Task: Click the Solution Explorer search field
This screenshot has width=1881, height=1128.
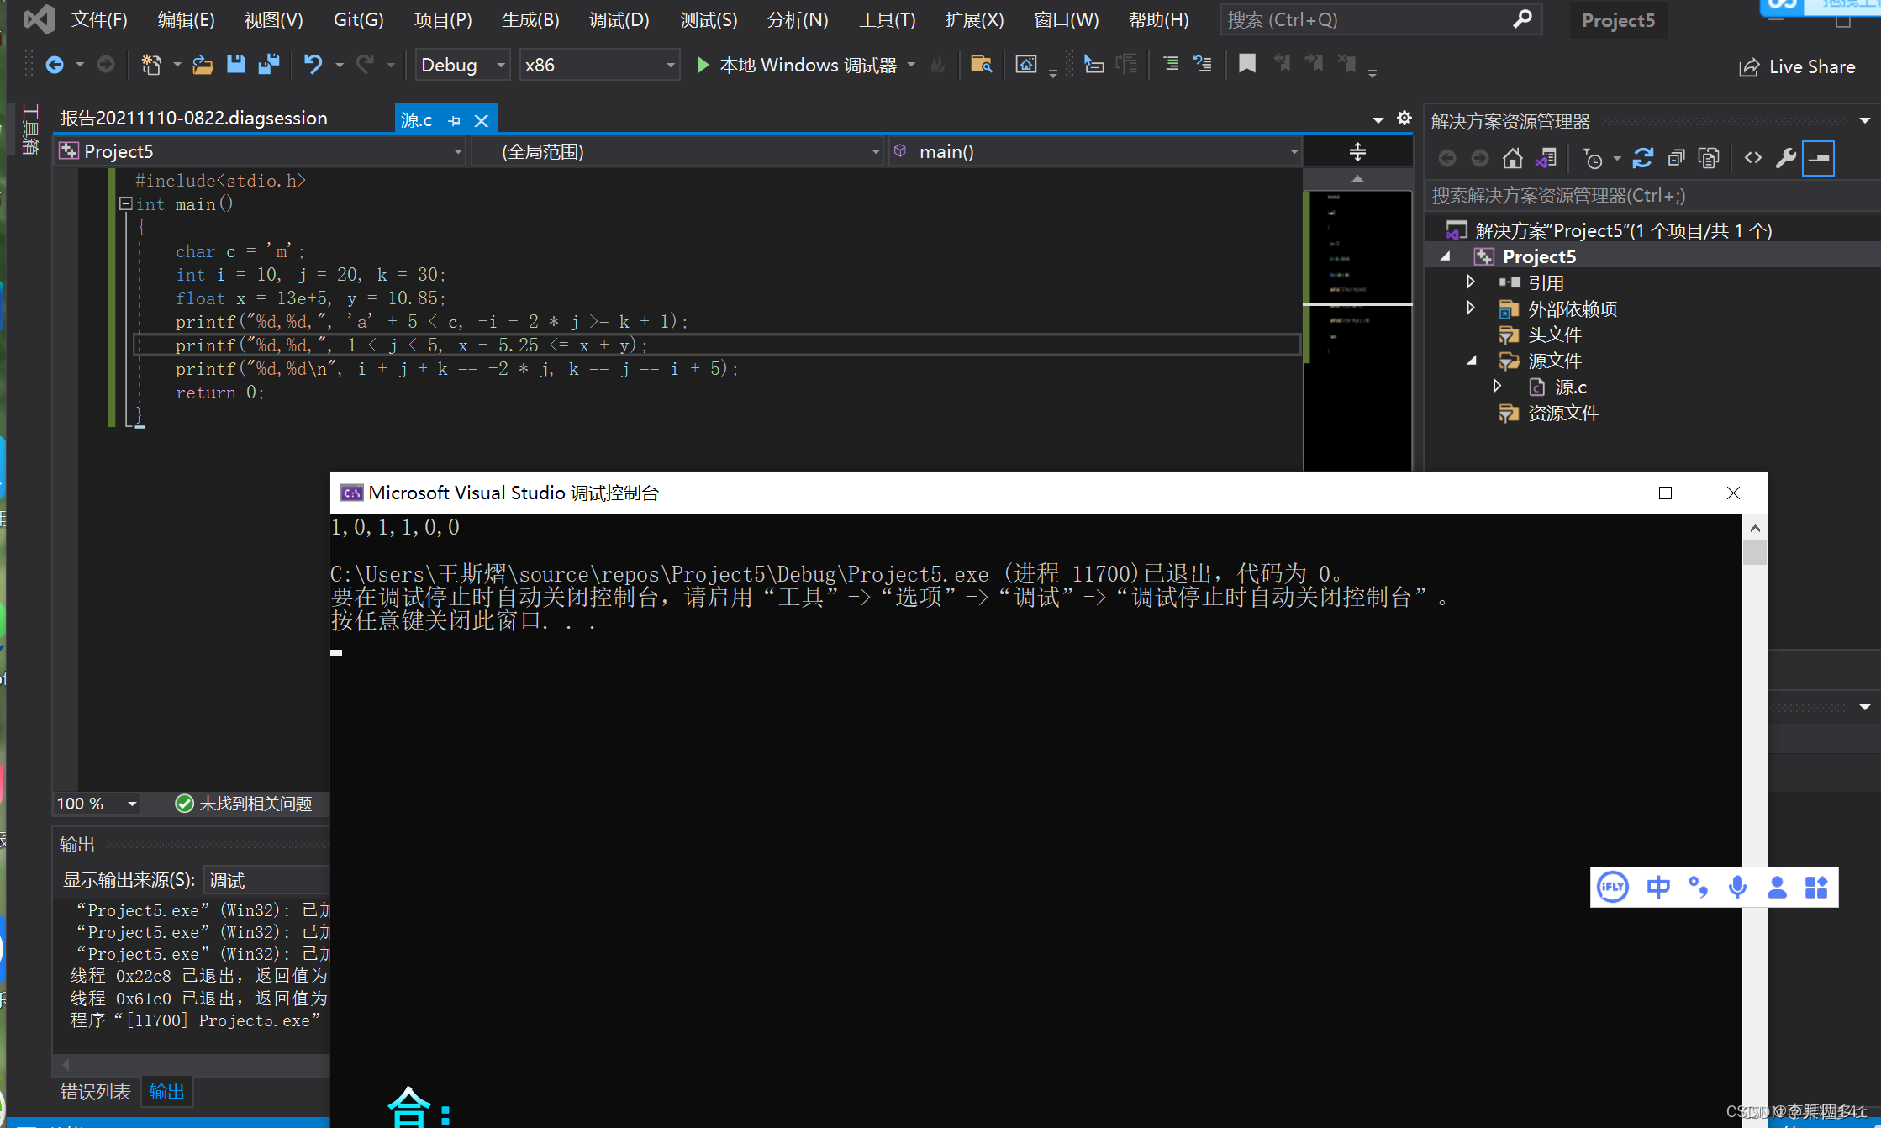Action: (1652, 196)
